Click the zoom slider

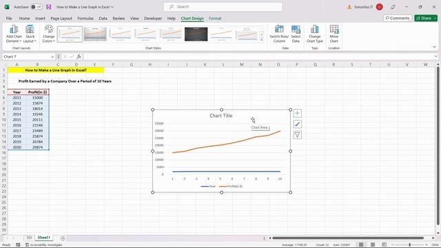[x=410, y=245]
